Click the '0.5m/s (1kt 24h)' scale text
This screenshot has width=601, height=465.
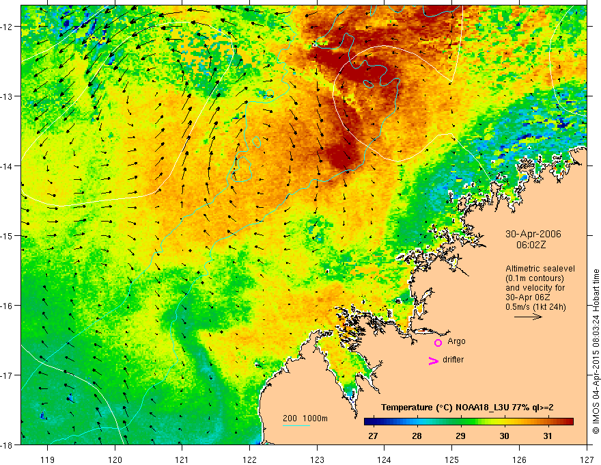coord(535,307)
